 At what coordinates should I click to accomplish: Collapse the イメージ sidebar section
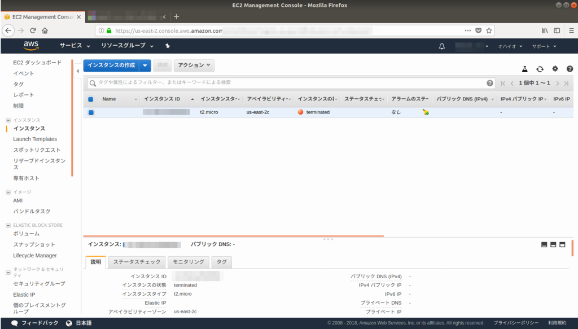point(8,192)
